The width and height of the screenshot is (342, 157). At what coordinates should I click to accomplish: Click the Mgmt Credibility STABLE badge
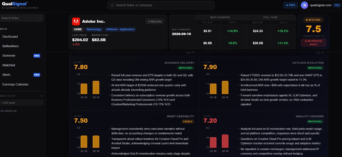pos(188,122)
